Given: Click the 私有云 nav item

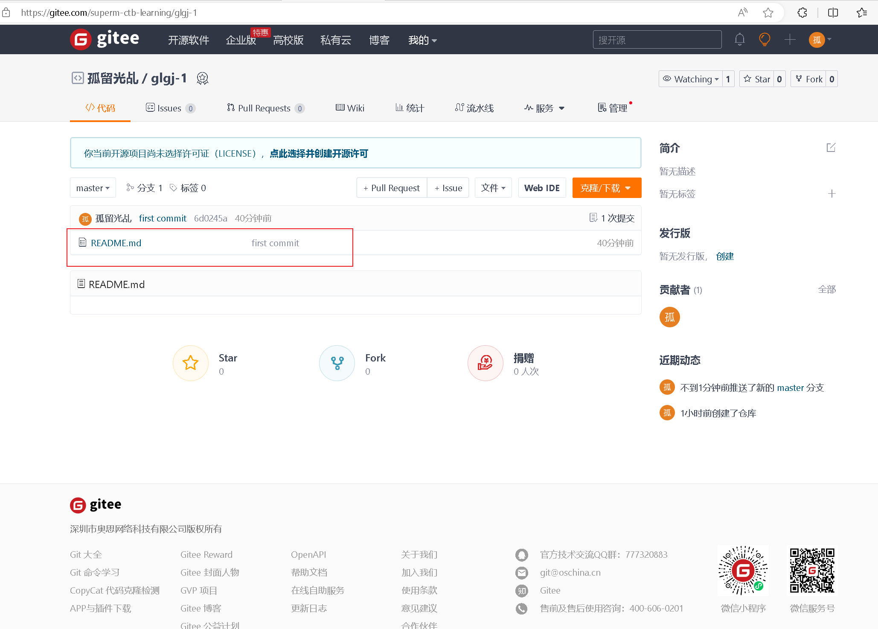Looking at the screenshot, I should tap(336, 40).
